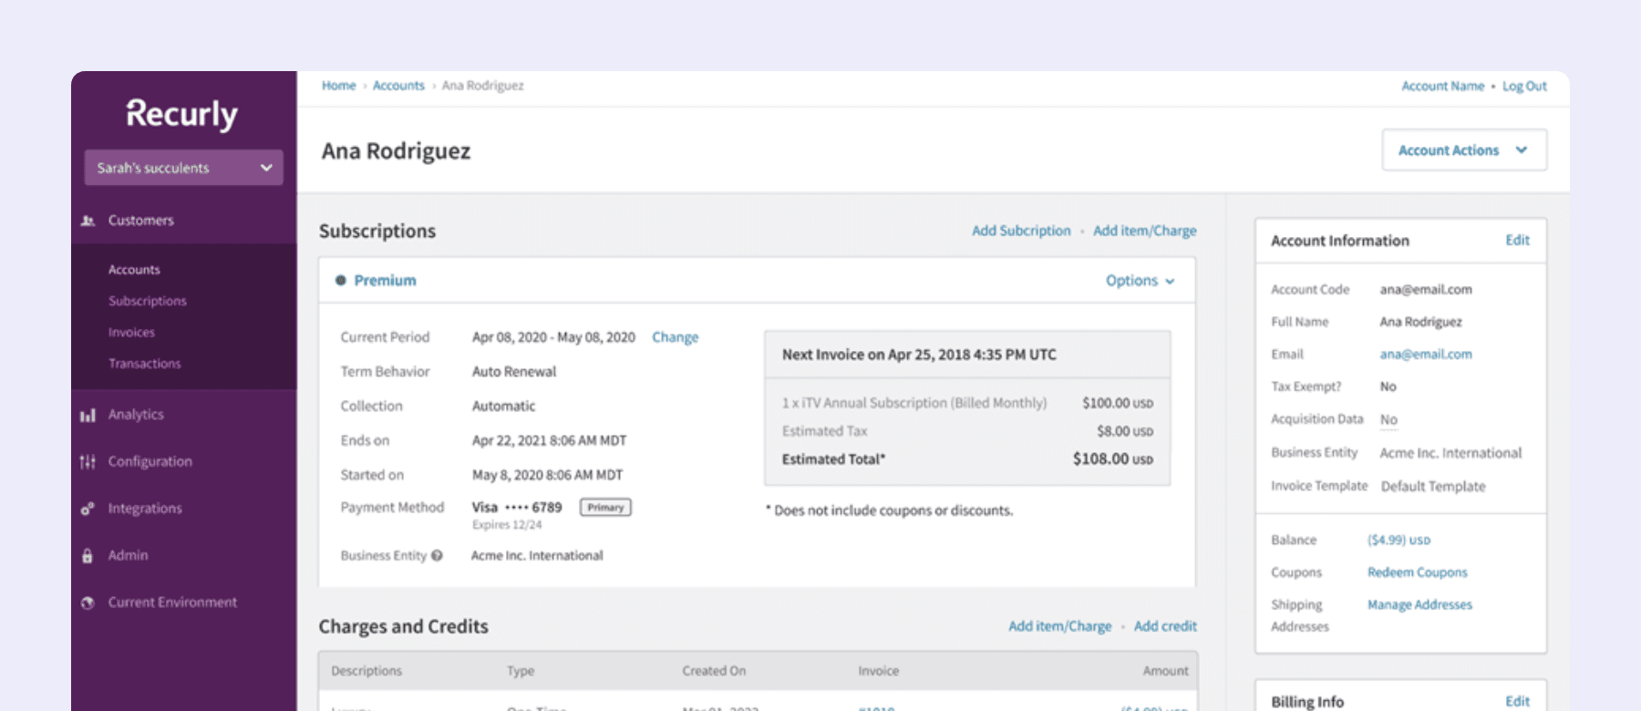
Task: Click the Invoice column header
Action: pos(878,671)
